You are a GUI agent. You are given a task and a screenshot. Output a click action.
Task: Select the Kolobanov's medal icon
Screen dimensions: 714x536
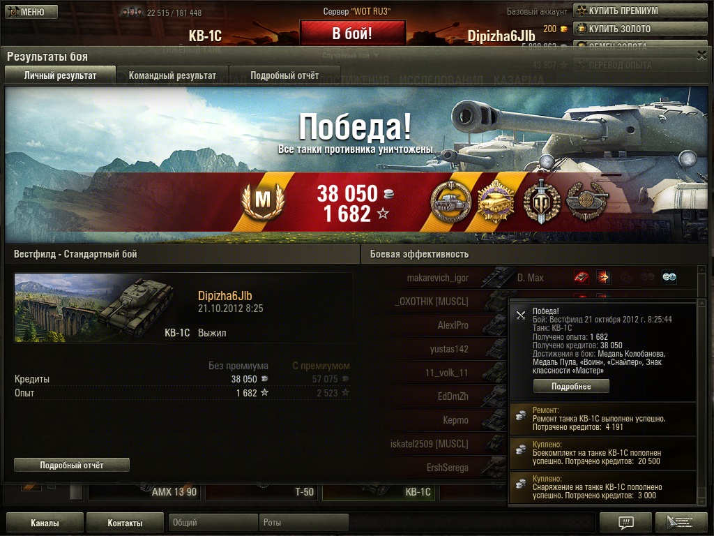point(451,201)
